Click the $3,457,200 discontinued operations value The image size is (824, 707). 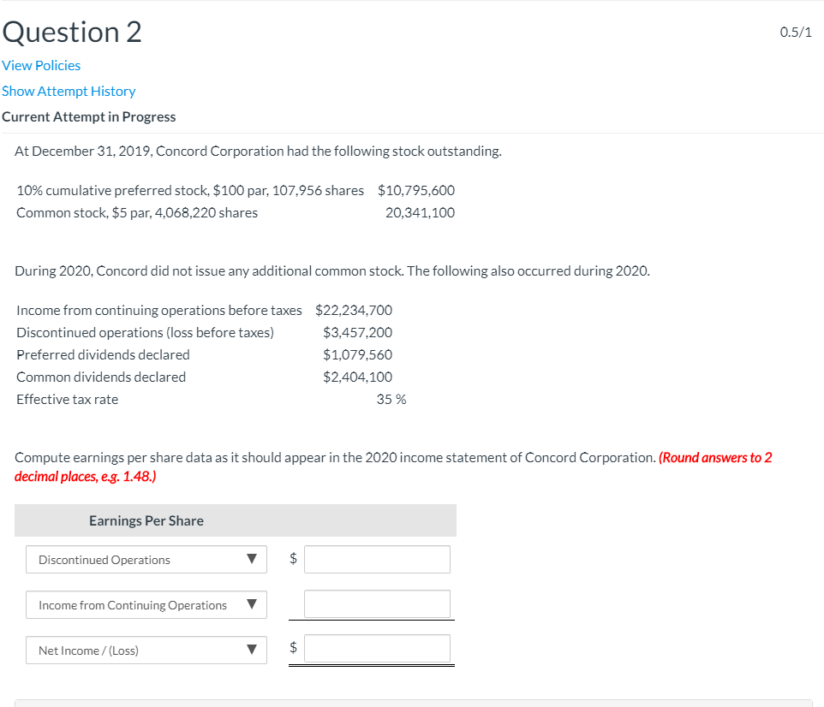[357, 332]
